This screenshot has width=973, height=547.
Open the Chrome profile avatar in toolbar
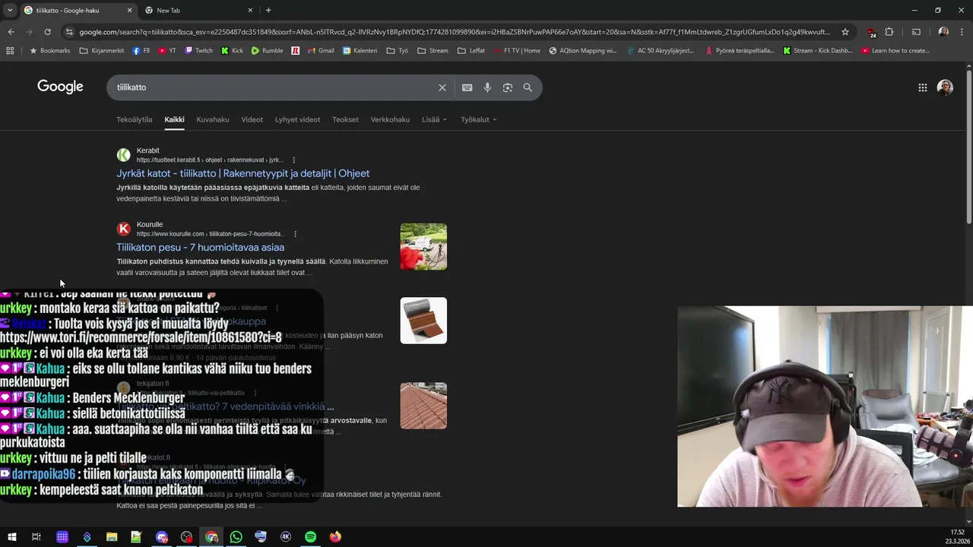[943, 32]
